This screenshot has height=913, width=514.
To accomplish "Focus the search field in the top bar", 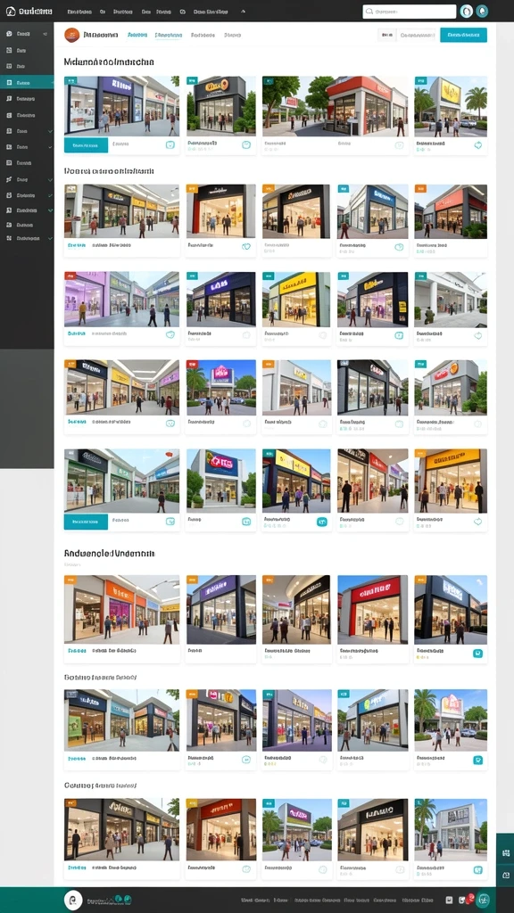I will (409, 12).
